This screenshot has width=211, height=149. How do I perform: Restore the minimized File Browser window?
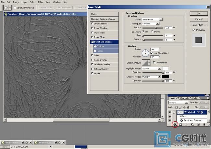(x=23, y=143)
